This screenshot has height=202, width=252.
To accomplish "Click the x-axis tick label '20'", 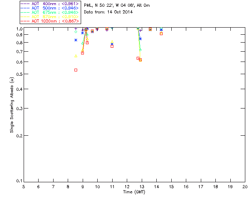I will click(x=245, y=187).
